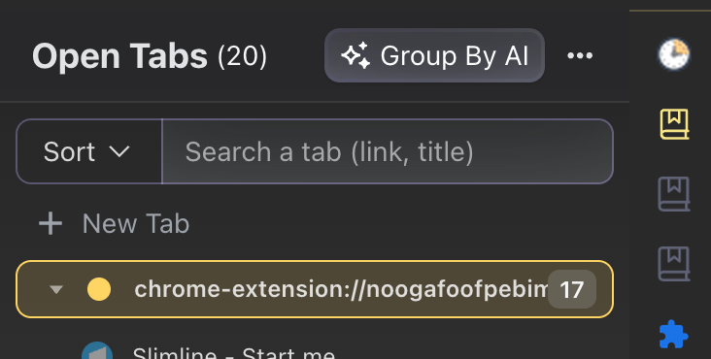Click the Open Tabs (20) heading
This screenshot has height=359, width=711.
[x=150, y=56]
